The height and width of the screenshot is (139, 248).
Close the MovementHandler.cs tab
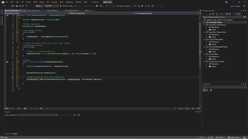tap(25, 10)
